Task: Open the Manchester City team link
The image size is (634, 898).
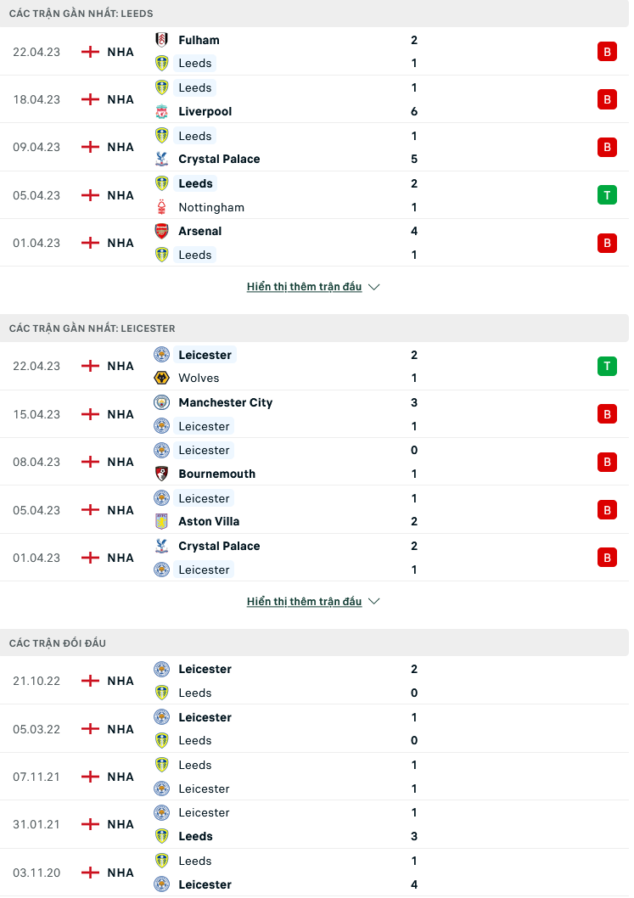Action: [x=225, y=402]
